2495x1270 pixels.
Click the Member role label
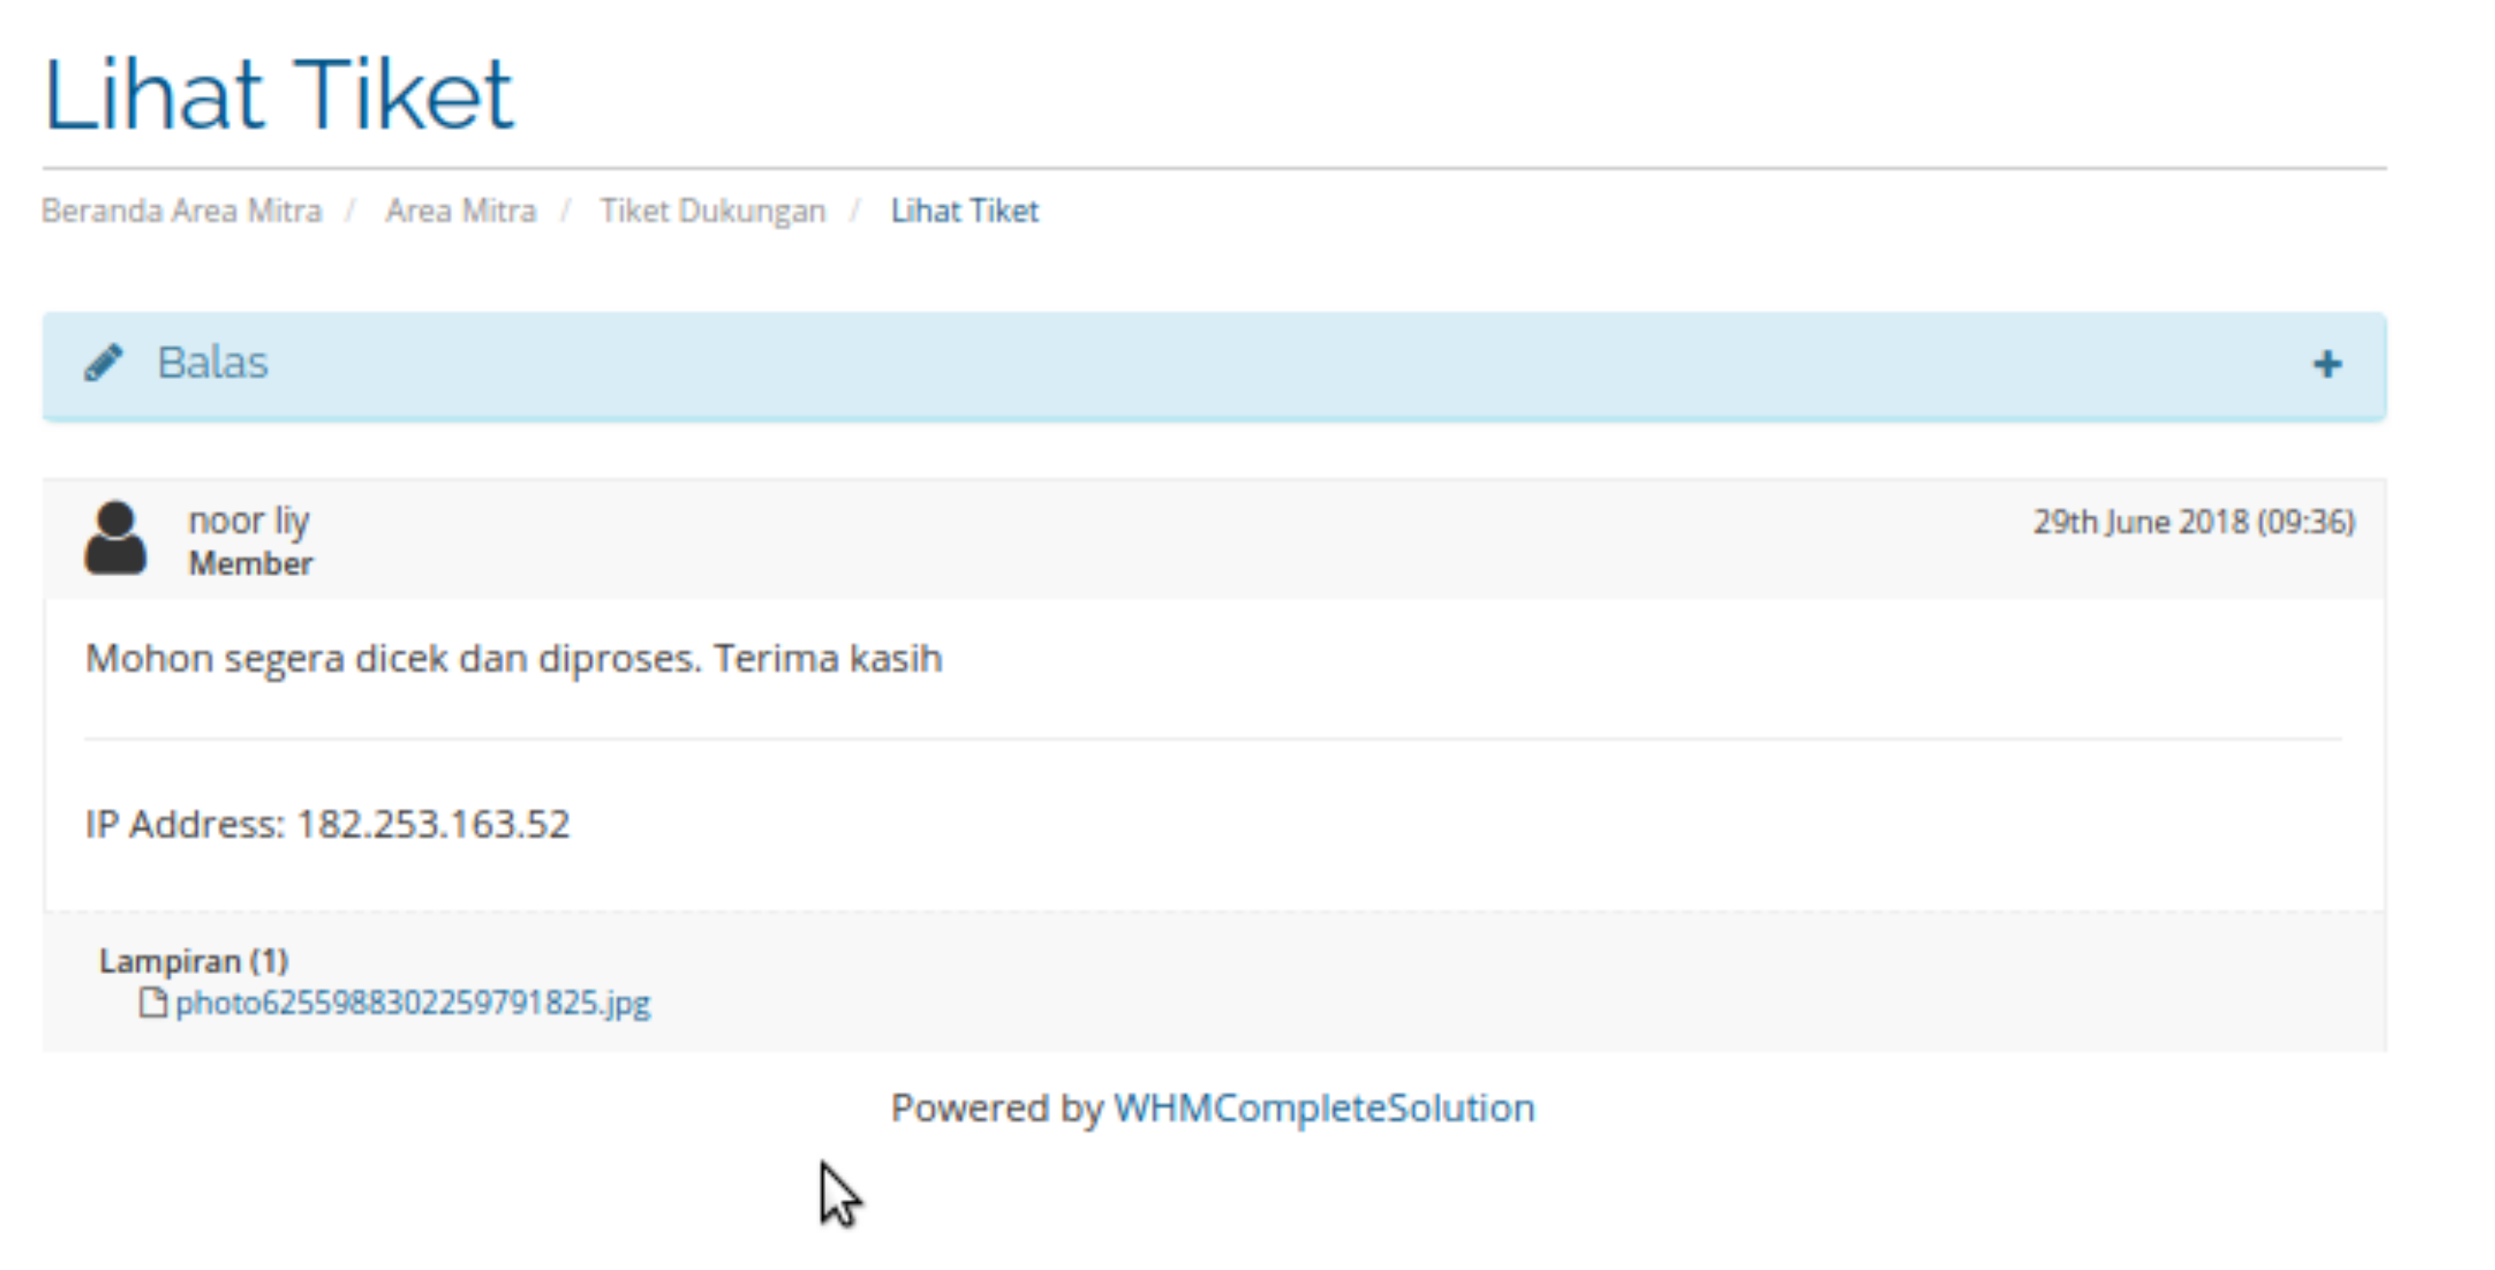(251, 563)
